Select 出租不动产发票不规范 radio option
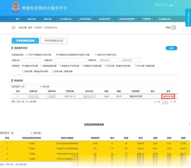 [95, 55]
